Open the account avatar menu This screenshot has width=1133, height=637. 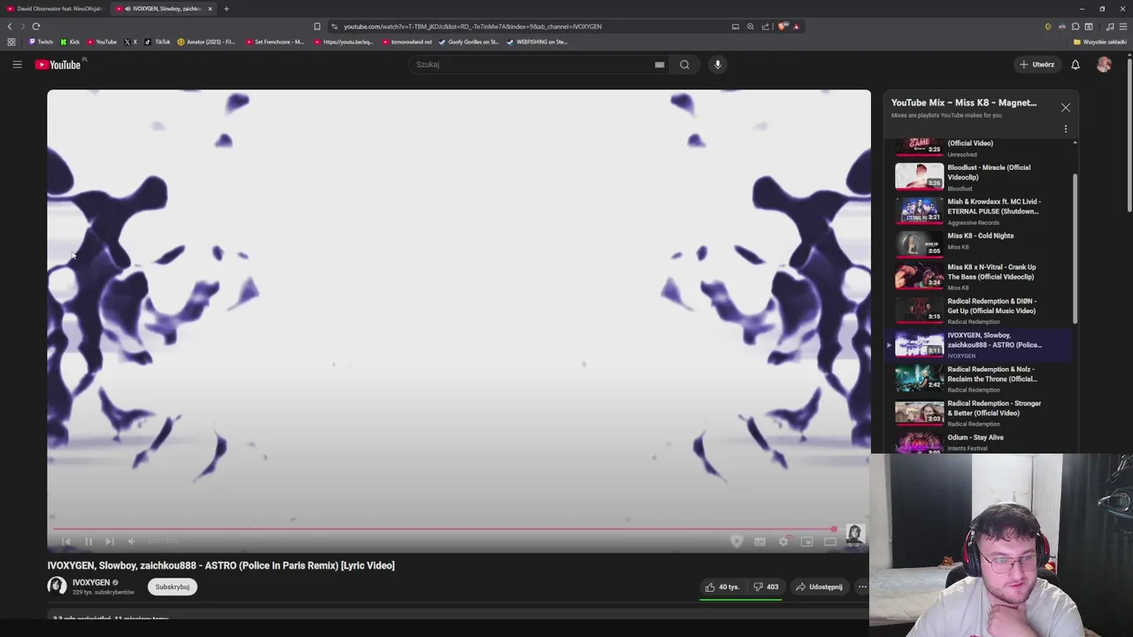click(x=1104, y=65)
